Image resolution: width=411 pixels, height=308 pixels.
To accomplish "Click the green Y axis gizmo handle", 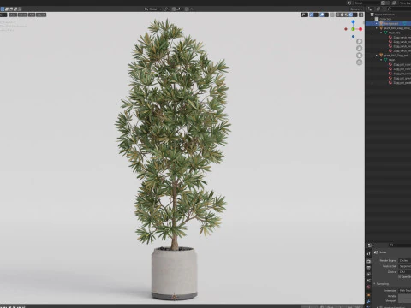I will (354, 29).
